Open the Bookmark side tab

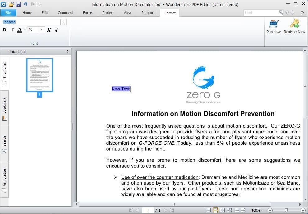point(4,109)
